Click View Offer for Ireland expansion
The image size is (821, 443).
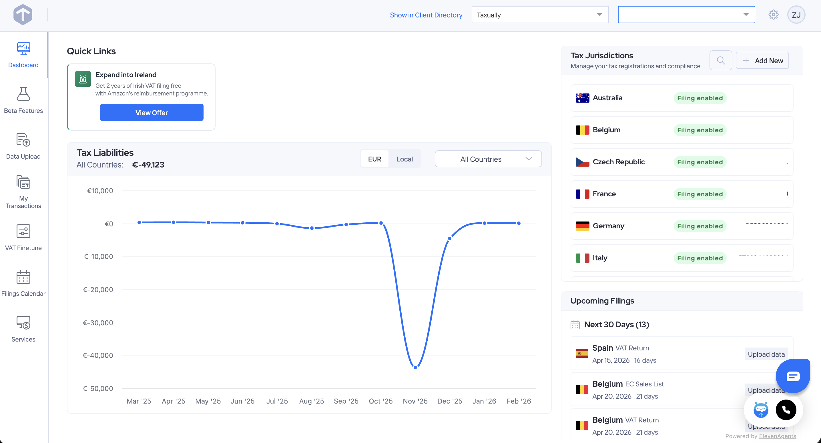[x=152, y=112]
